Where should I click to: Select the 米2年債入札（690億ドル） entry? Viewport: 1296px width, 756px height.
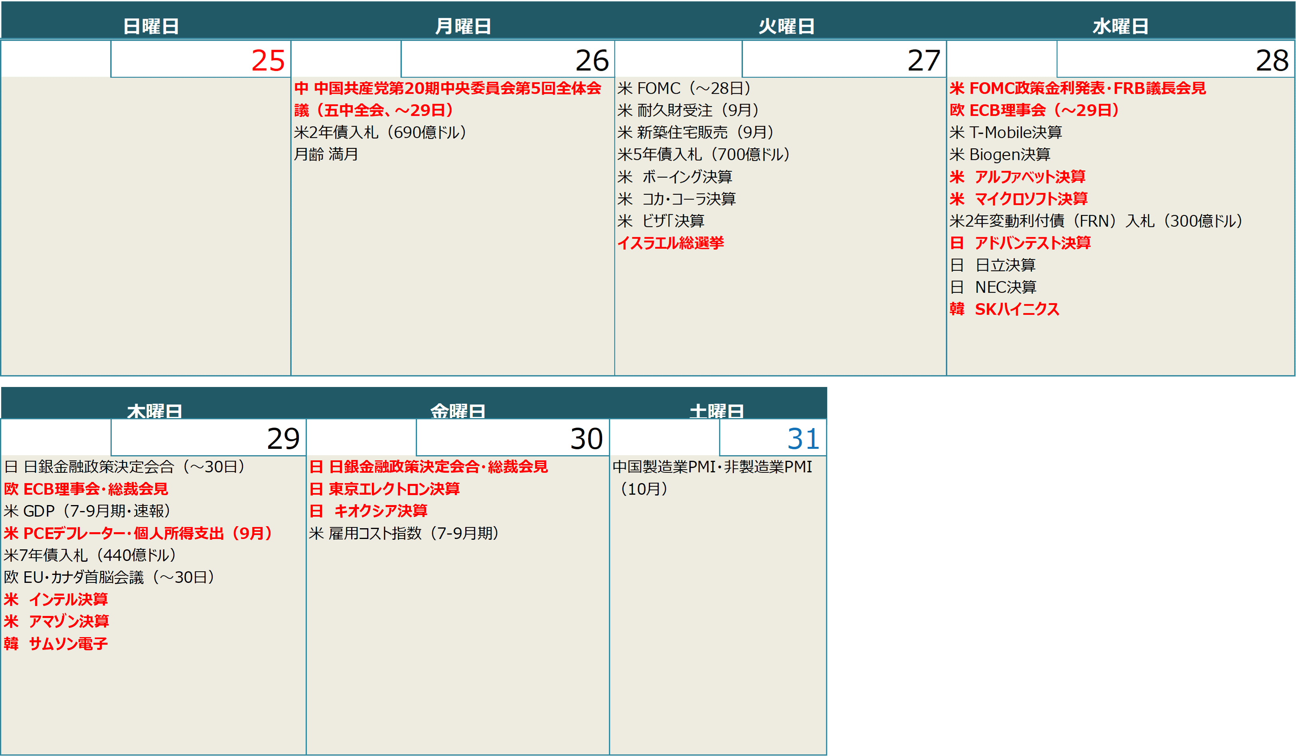(381, 133)
